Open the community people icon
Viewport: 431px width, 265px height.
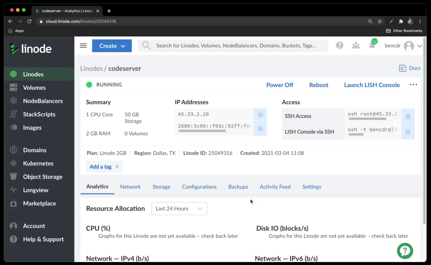coord(356,45)
